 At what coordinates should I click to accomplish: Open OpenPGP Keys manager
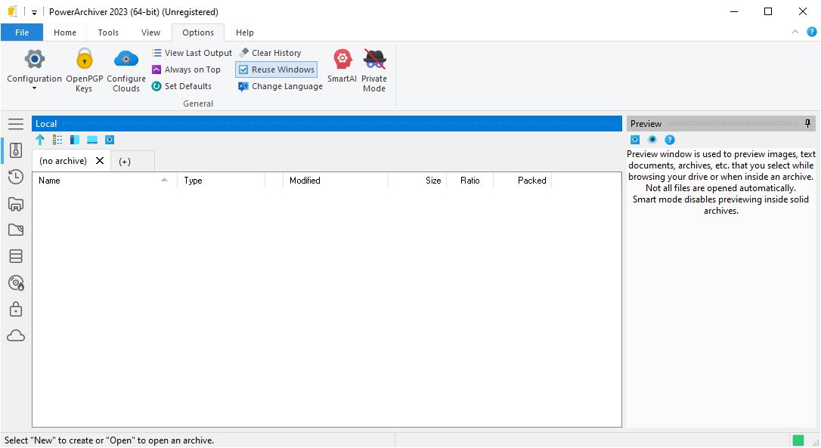point(84,70)
